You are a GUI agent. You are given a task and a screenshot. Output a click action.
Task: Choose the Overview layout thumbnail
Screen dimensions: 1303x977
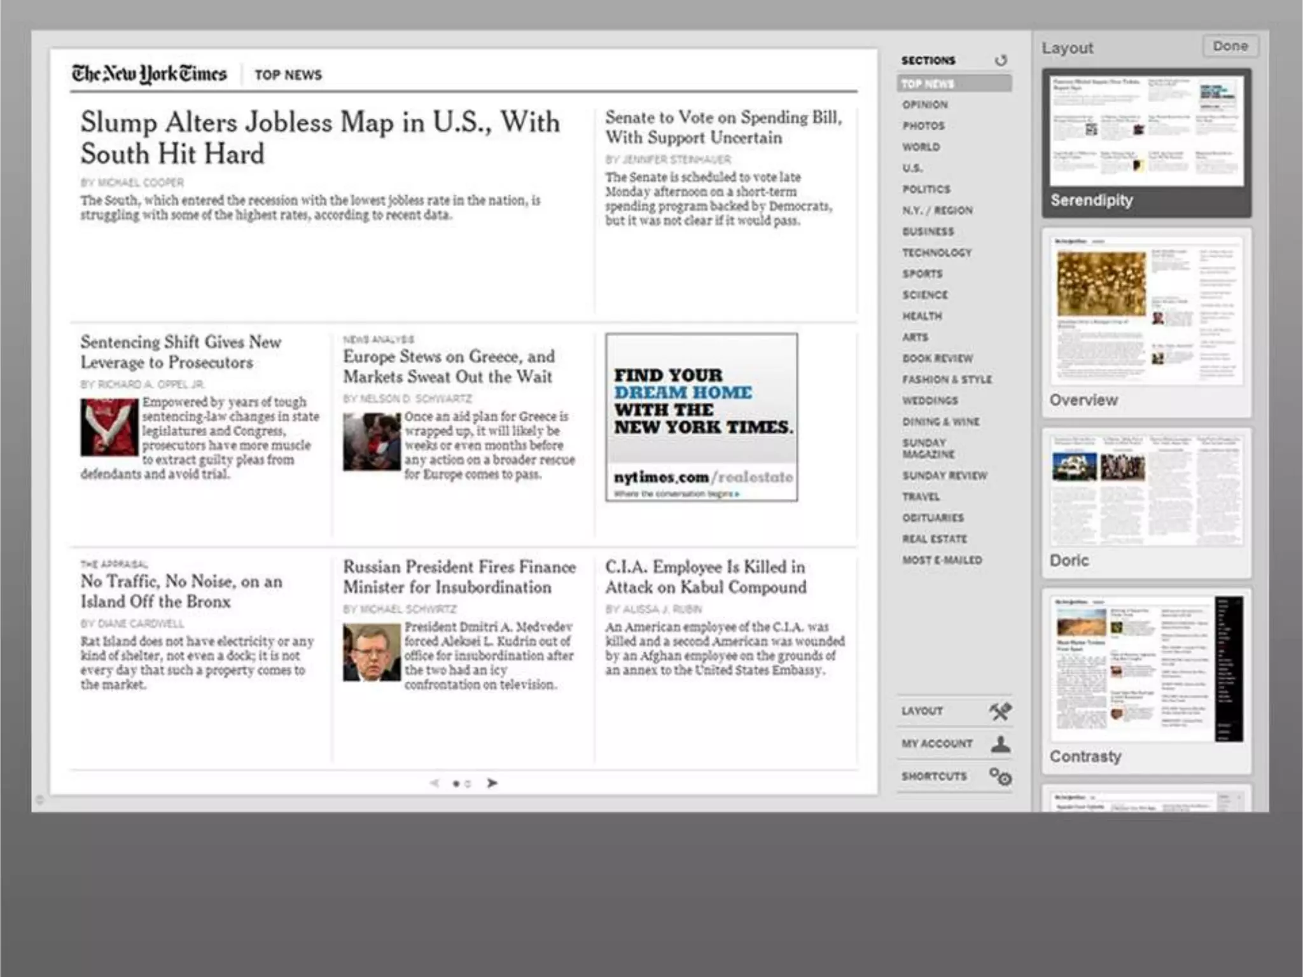coord(1146,311)
